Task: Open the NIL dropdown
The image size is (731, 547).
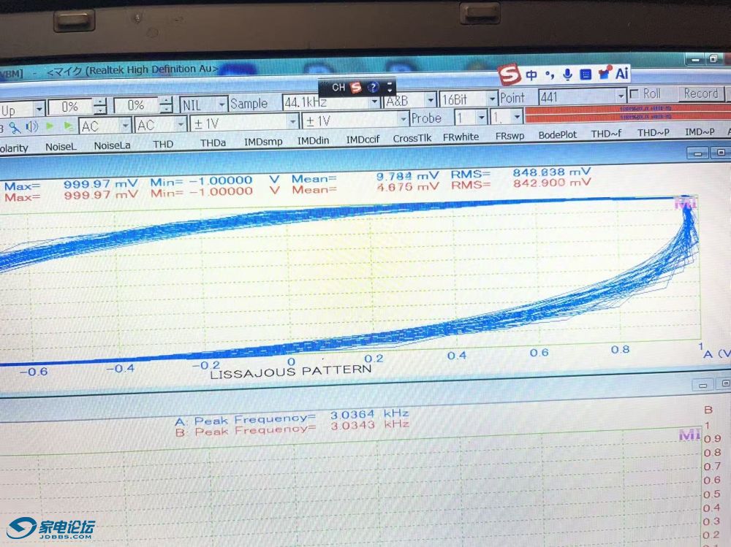Action: coord(222,104)
